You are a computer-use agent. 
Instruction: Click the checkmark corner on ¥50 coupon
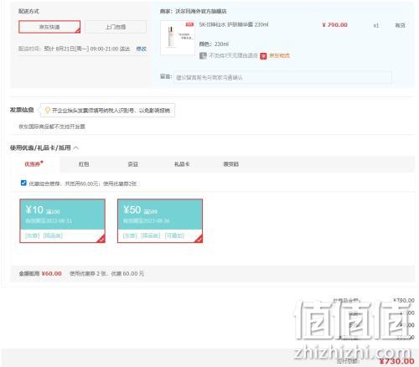tap(199, 239)
